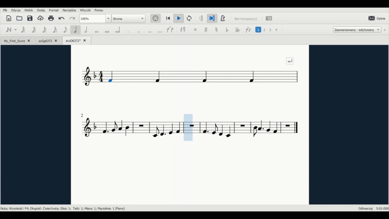Toggle play repeats button
This screenshot has width=389, height=219.
(x=201, y=18)
